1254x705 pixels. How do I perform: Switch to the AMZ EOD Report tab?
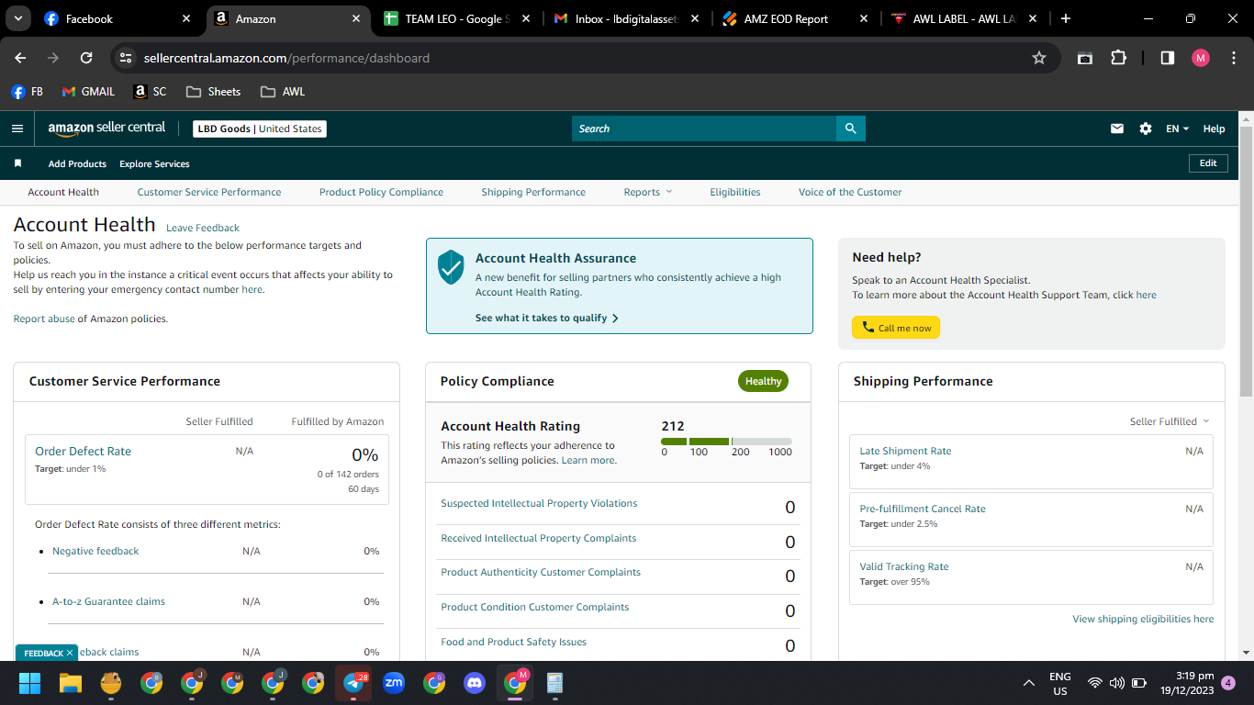click(x=795, y=18)
